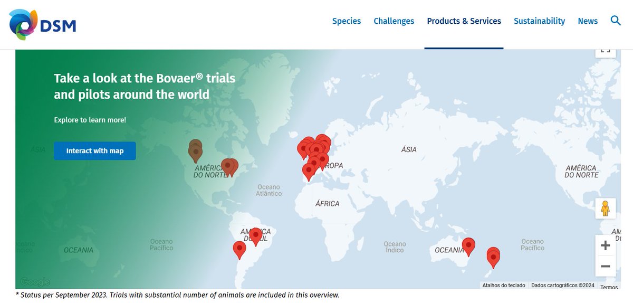Open Products & Services menu
Screen dimensions: 633x303
pyautogui.click(x=464, y=21)
